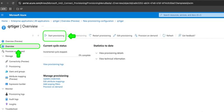Image resolution: width=224 pixels, height=112 pixels.
Task: Open Enterprise applications | All applications breadcrumb
Action: (x=30, y=21)
